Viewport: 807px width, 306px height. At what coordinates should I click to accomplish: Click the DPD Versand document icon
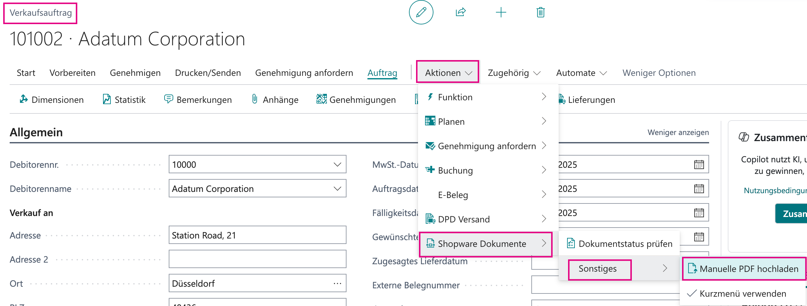click(430, 219)
